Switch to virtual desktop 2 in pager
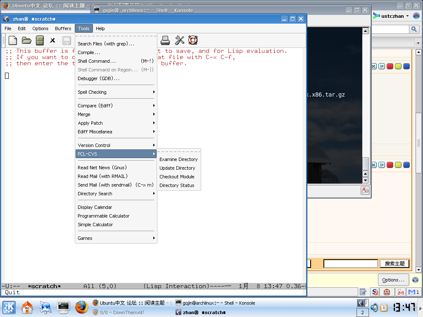 click(x=363, y=313)
